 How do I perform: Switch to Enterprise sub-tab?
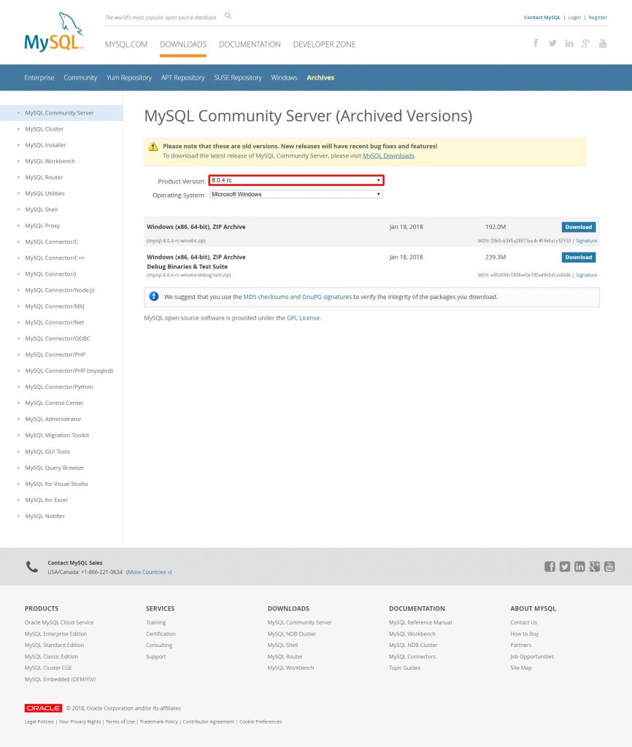39,77
